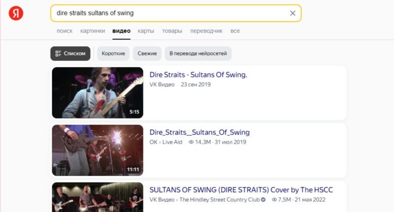Viewport: 394px width, 212px height.
Task: Click the 7,5M views count
Action: (281, 200)
